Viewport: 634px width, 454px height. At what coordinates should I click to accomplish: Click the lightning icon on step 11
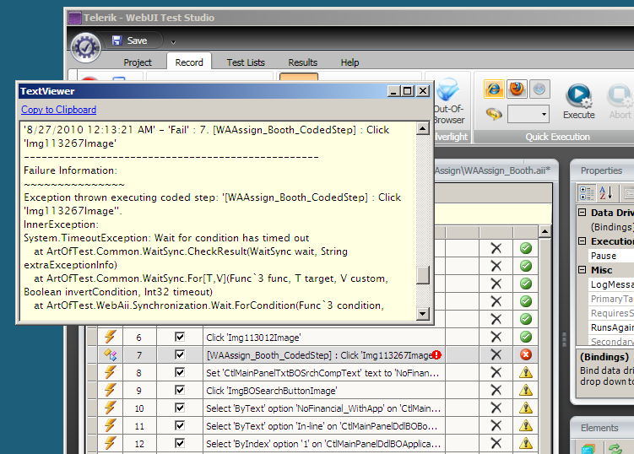pos(110,425)
